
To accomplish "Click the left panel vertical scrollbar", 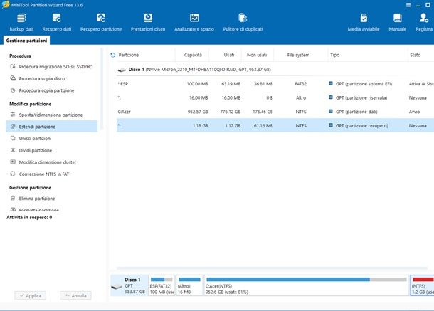I will tap(102, 89).
